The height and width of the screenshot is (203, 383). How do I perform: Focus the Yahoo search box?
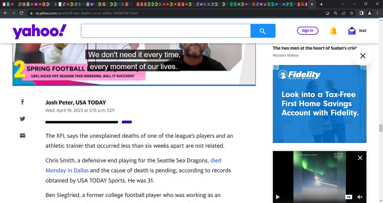pyautogui.click(x=166, y=31)
